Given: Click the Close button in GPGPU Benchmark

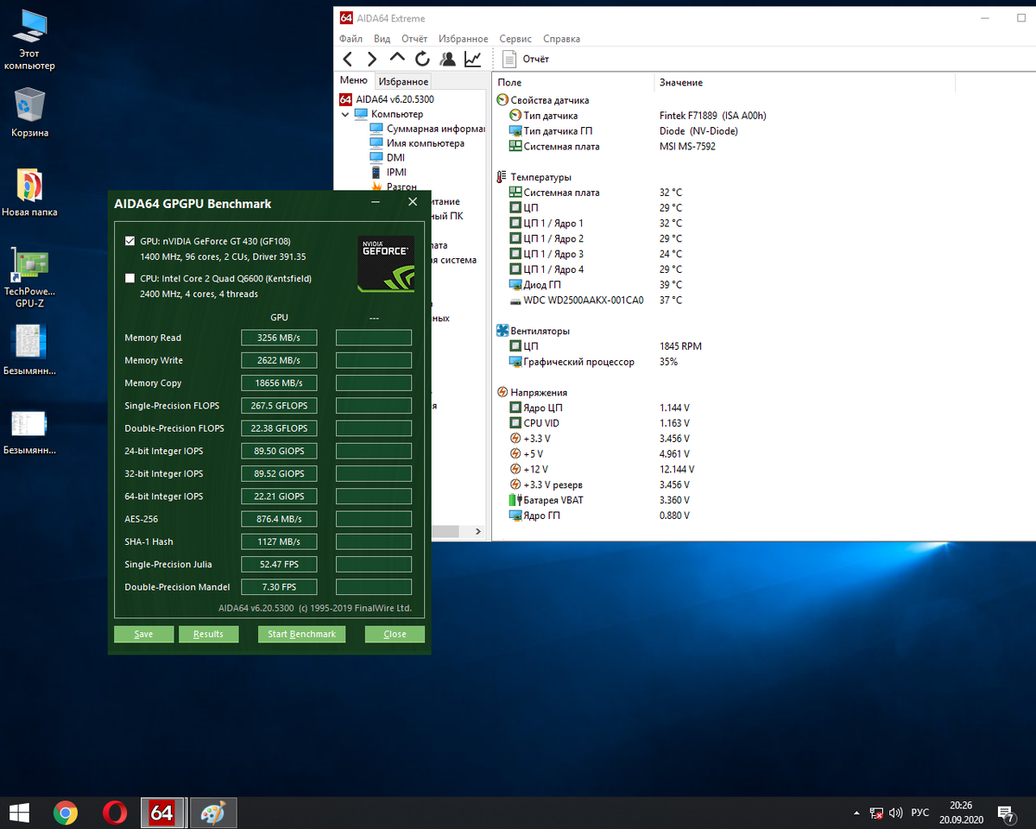Looking at the screenshot, I should click(x=395, y=634).
